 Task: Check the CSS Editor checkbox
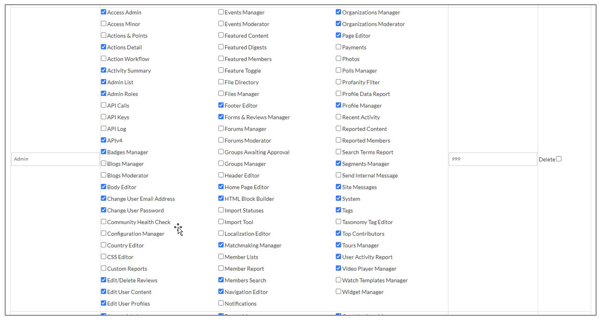click(103, 257)
